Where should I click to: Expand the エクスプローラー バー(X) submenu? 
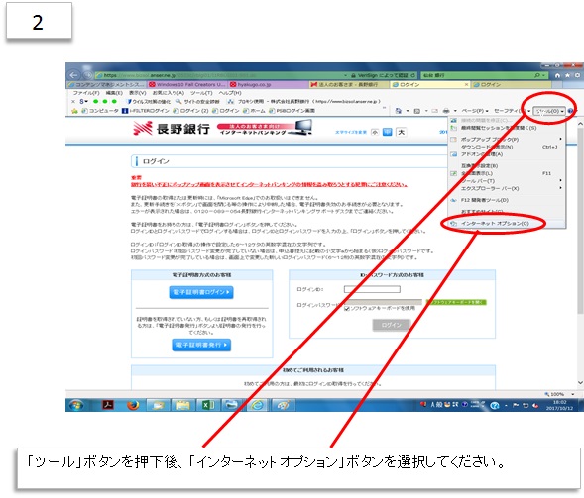pyautogui.click(x=507, y=188)
